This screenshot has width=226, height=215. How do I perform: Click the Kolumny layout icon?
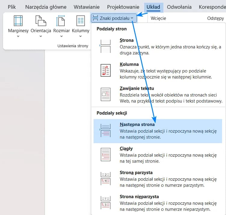pyautogui.click(x=80, y=21)
